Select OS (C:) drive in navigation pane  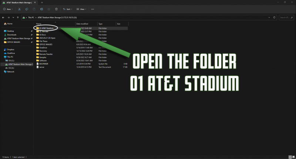(11, 61)
